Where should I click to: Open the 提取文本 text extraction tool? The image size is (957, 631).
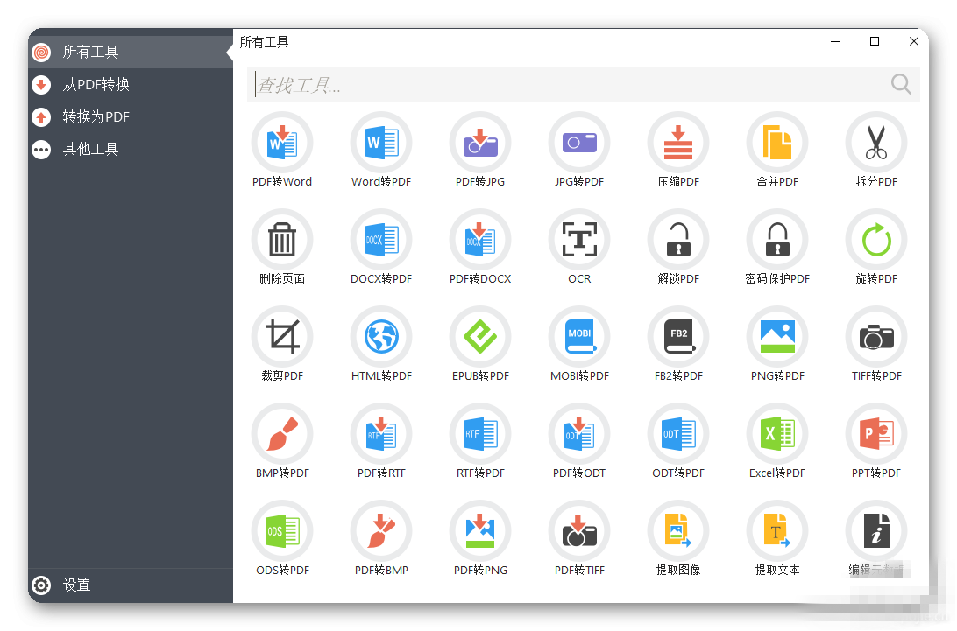pyautogui.click(x=777, y=539)
